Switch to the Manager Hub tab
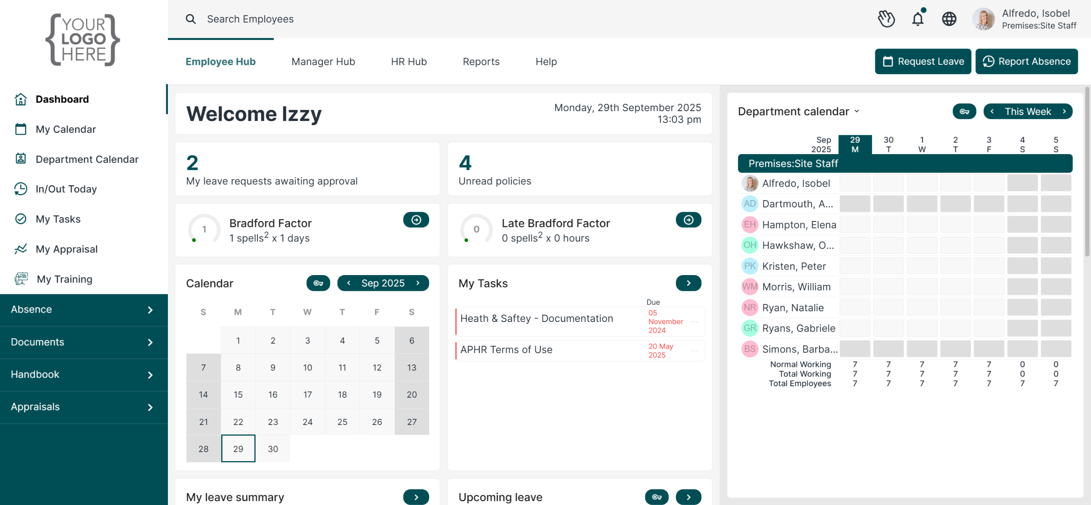1091x505 pixels. 323,62
